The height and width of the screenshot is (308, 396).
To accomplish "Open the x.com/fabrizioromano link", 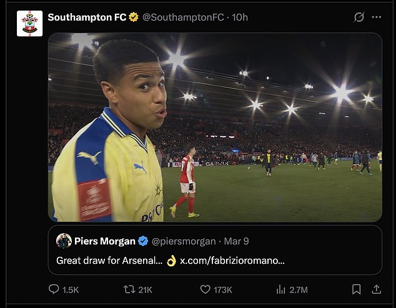I will pos(232,260).
